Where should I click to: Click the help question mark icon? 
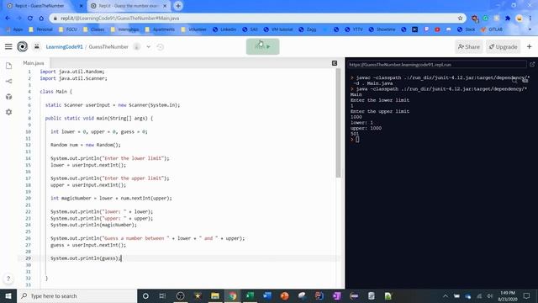[8, 279]
